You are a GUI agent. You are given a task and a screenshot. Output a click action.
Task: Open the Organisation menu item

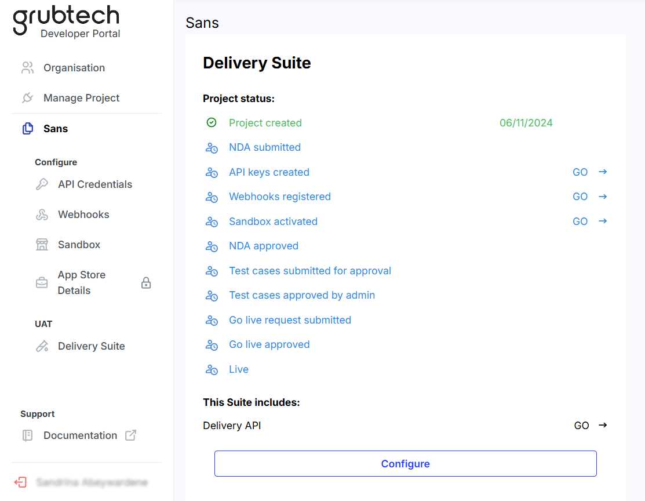[x=74, y=67]
